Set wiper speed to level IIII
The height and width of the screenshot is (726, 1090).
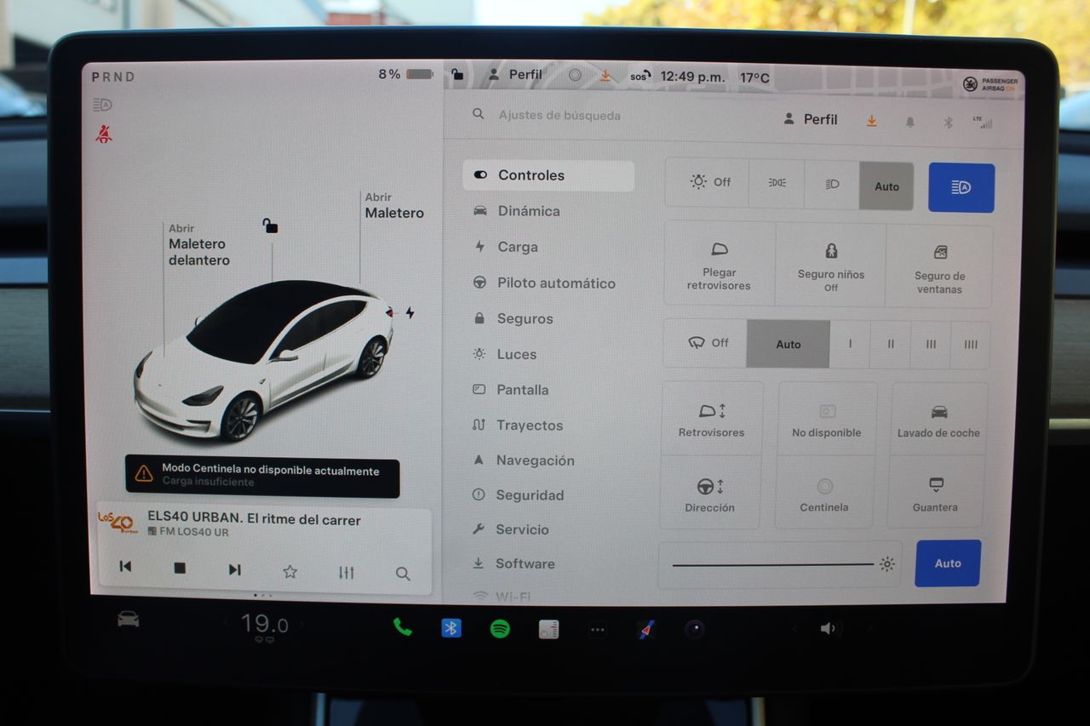pos(971,345)
